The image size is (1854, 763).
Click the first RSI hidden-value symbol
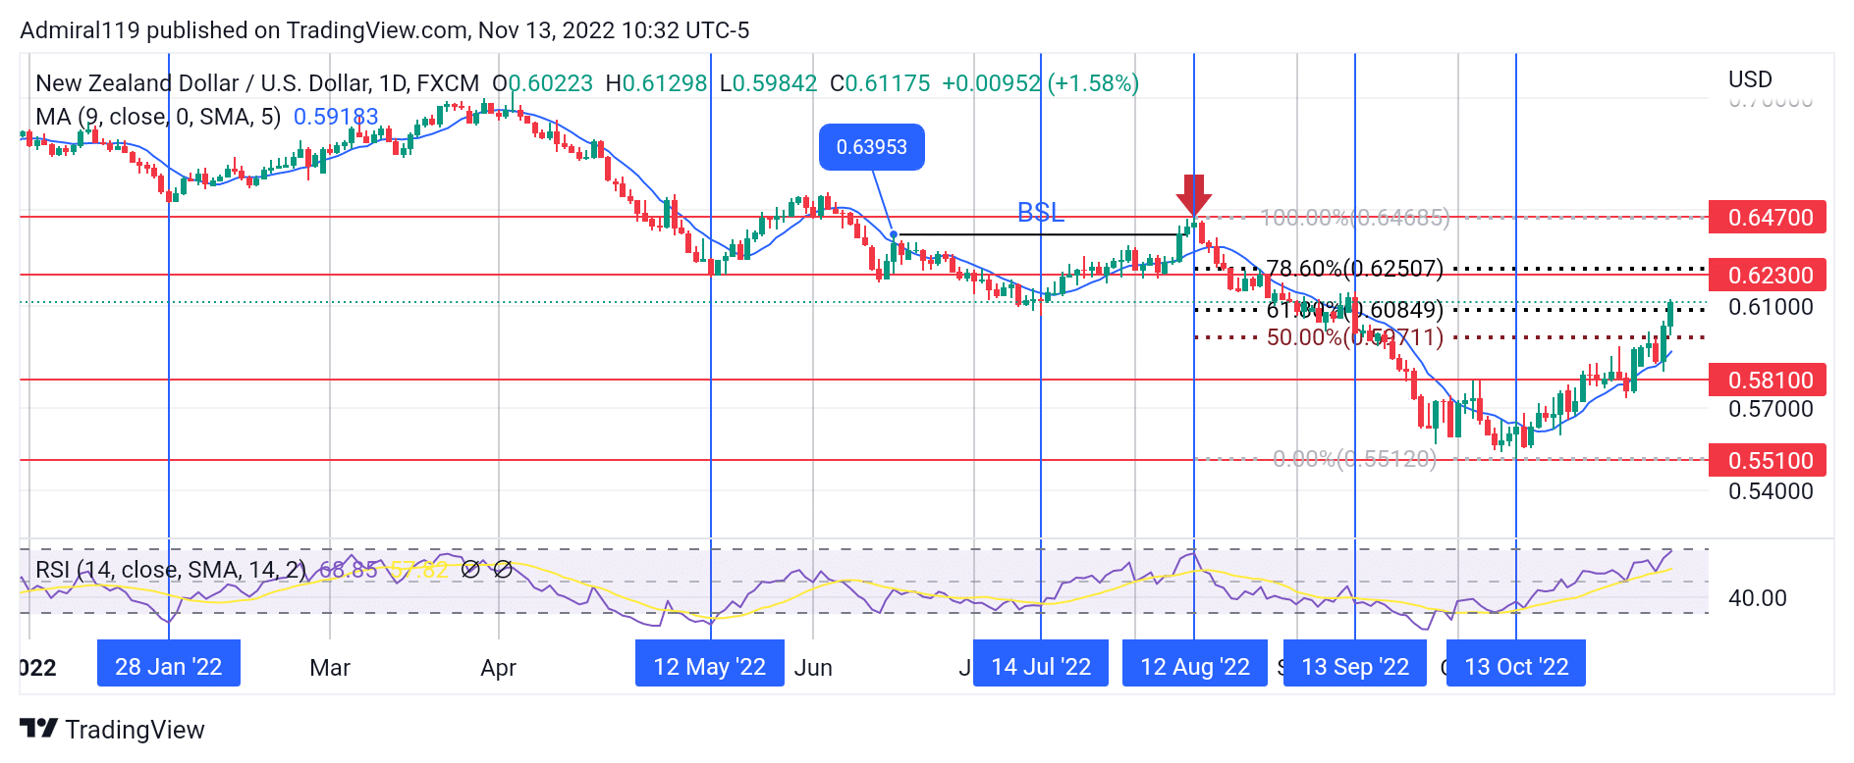click(x=470, y=569)
